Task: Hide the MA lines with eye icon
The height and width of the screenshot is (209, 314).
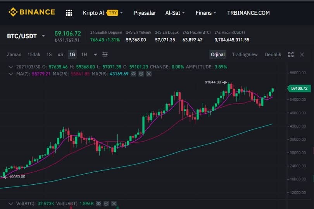Action: pyautogui.click(x=133, y=73)
